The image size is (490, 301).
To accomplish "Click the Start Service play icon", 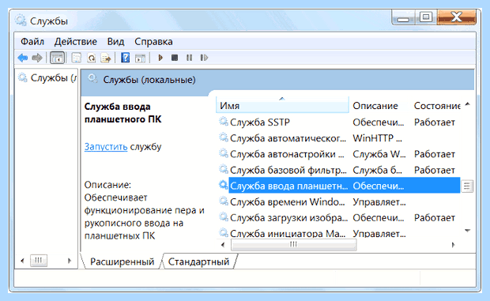I will point(160,58).
